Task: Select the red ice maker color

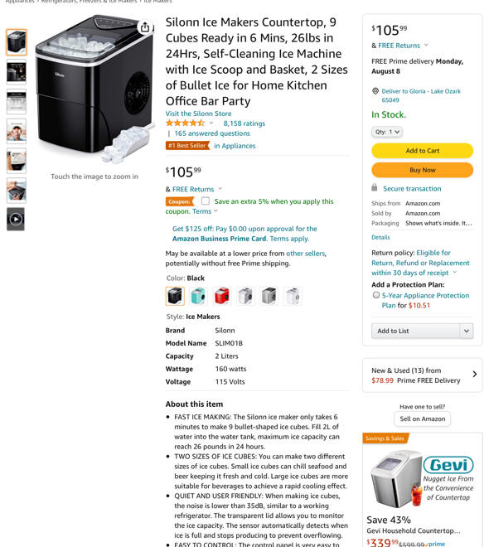Action: (222, 296)
